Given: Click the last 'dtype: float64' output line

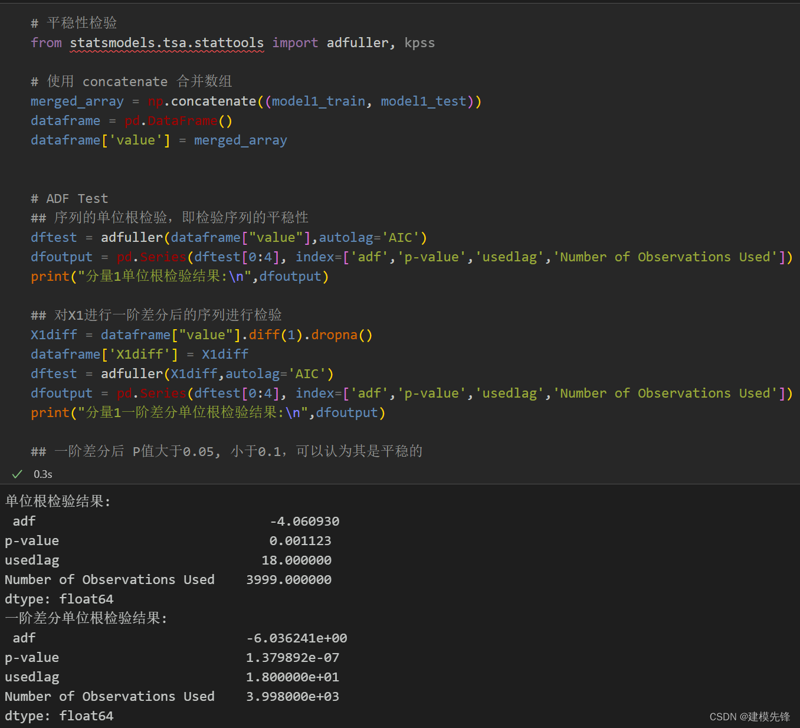Looking at the screenshot, I should point(59,716).
